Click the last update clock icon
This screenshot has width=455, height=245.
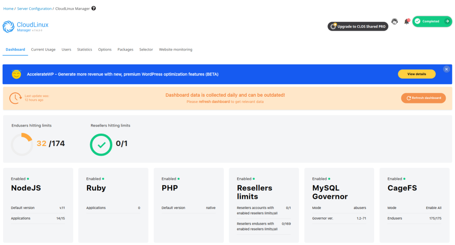click(16, 98)
